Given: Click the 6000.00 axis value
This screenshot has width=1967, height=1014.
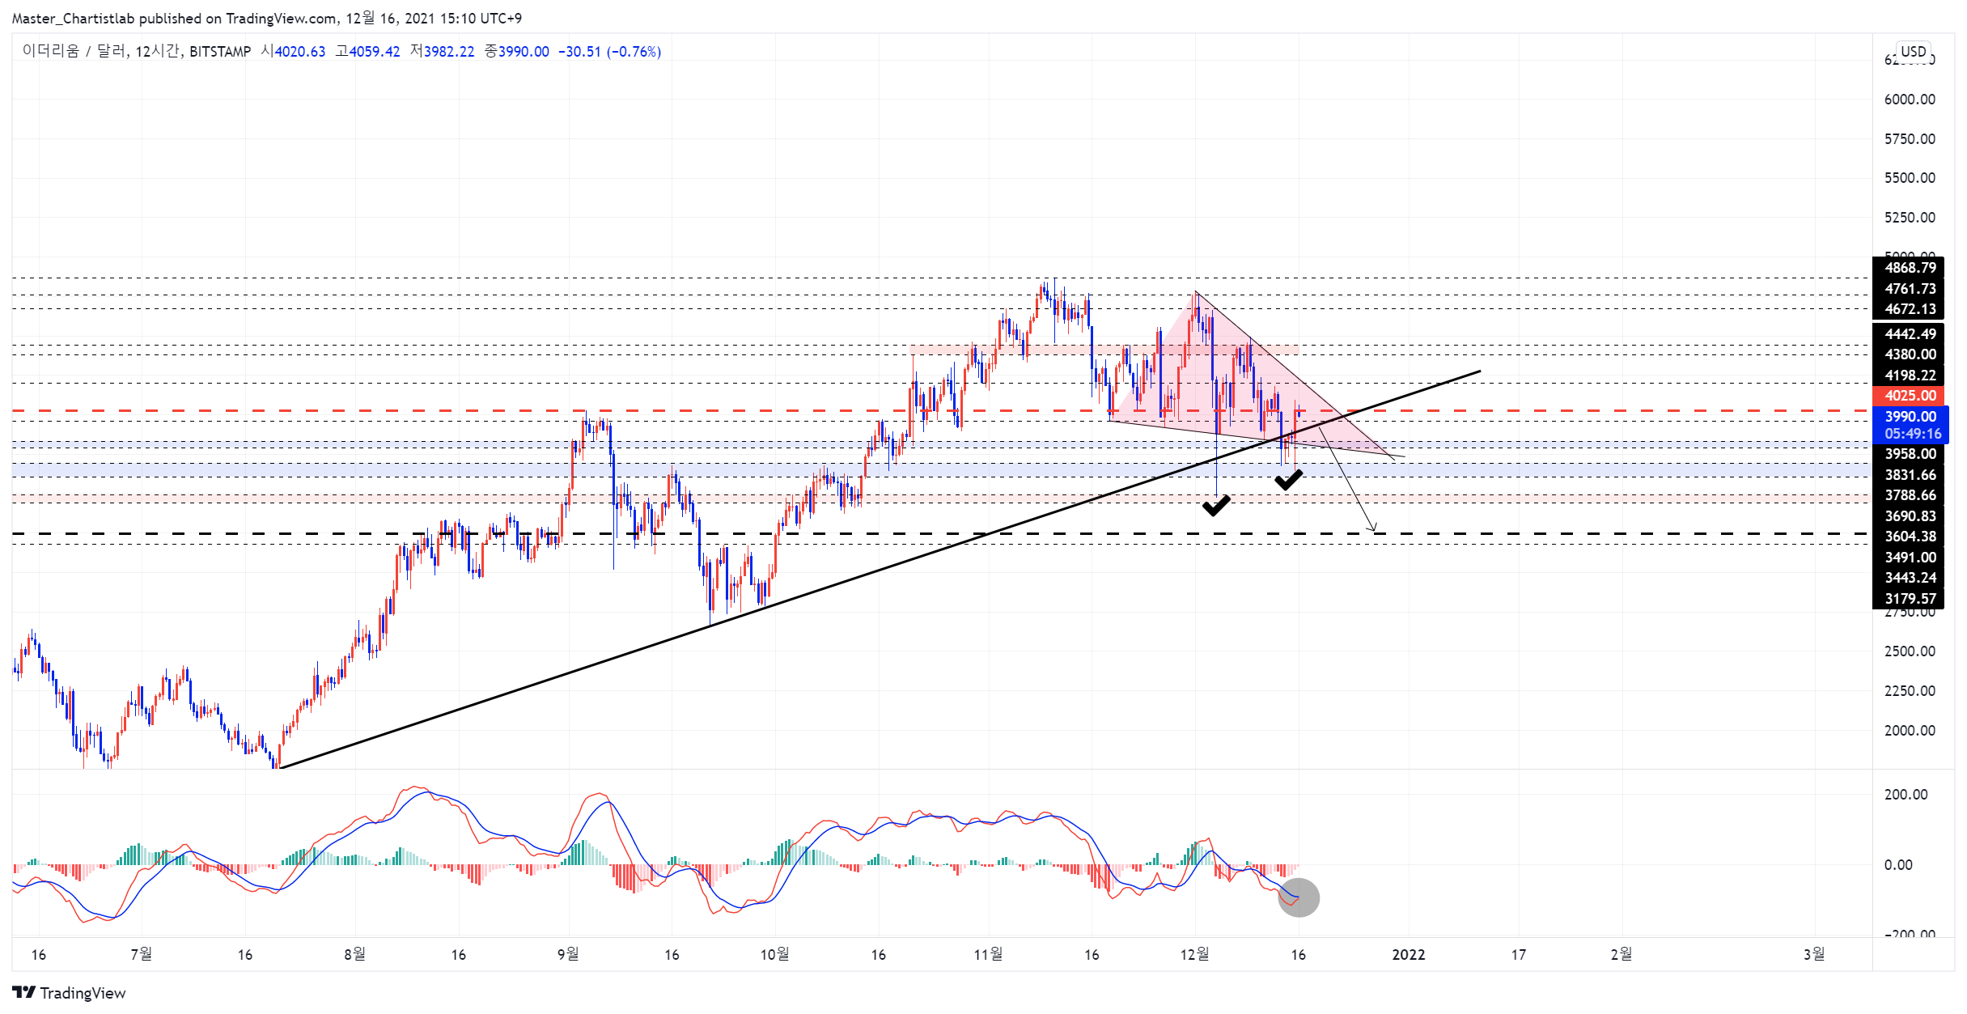Looking at the screenshot, I should tap(1910, 100).
